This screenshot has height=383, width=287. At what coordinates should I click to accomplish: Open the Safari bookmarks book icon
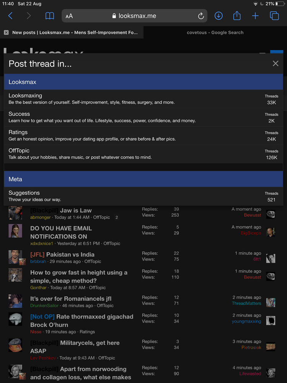point(50,16)
